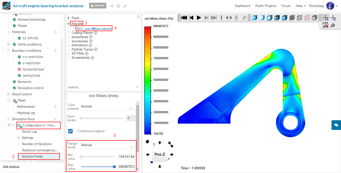The height and width of the screenshot is (173, 341).
Task: Click the search box in results tree
Action: (x=101, y=87)
